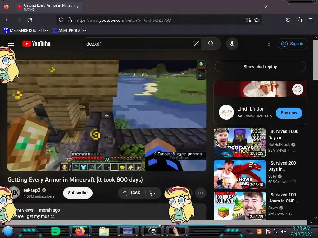The image size is (318, 238).
Task: Like the video with thumbs up
Action: pos(131,193)
